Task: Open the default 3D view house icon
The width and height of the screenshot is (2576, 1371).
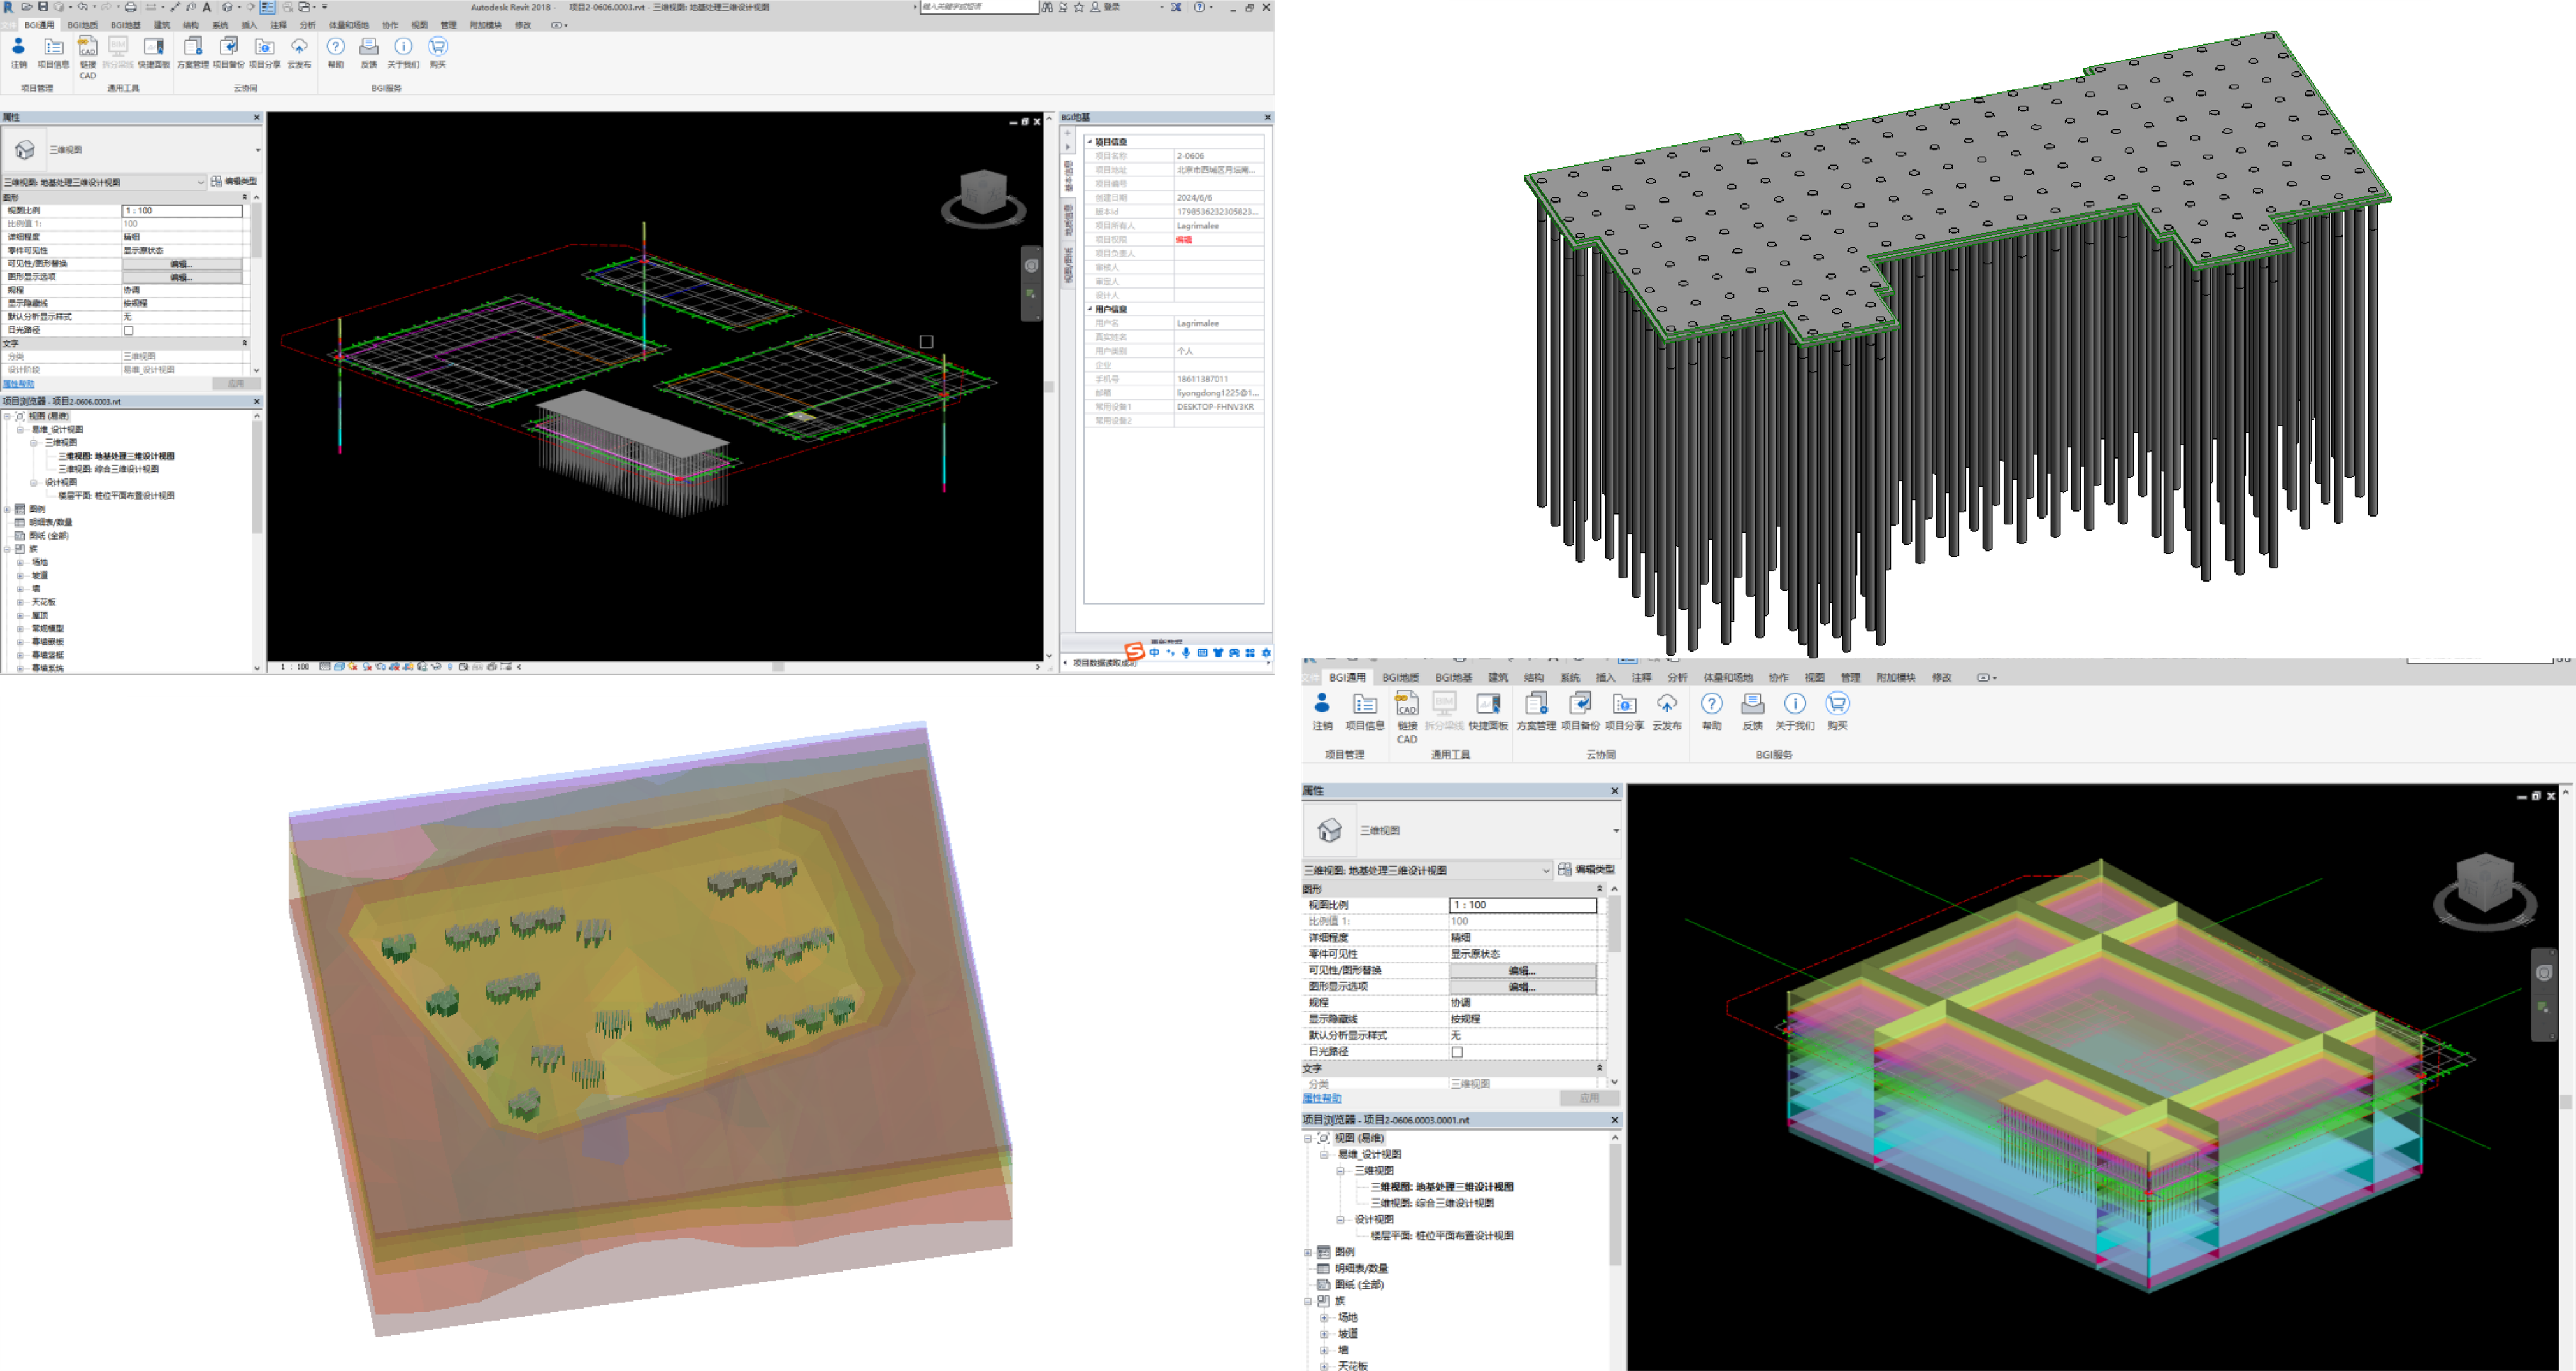Action: 227,7
